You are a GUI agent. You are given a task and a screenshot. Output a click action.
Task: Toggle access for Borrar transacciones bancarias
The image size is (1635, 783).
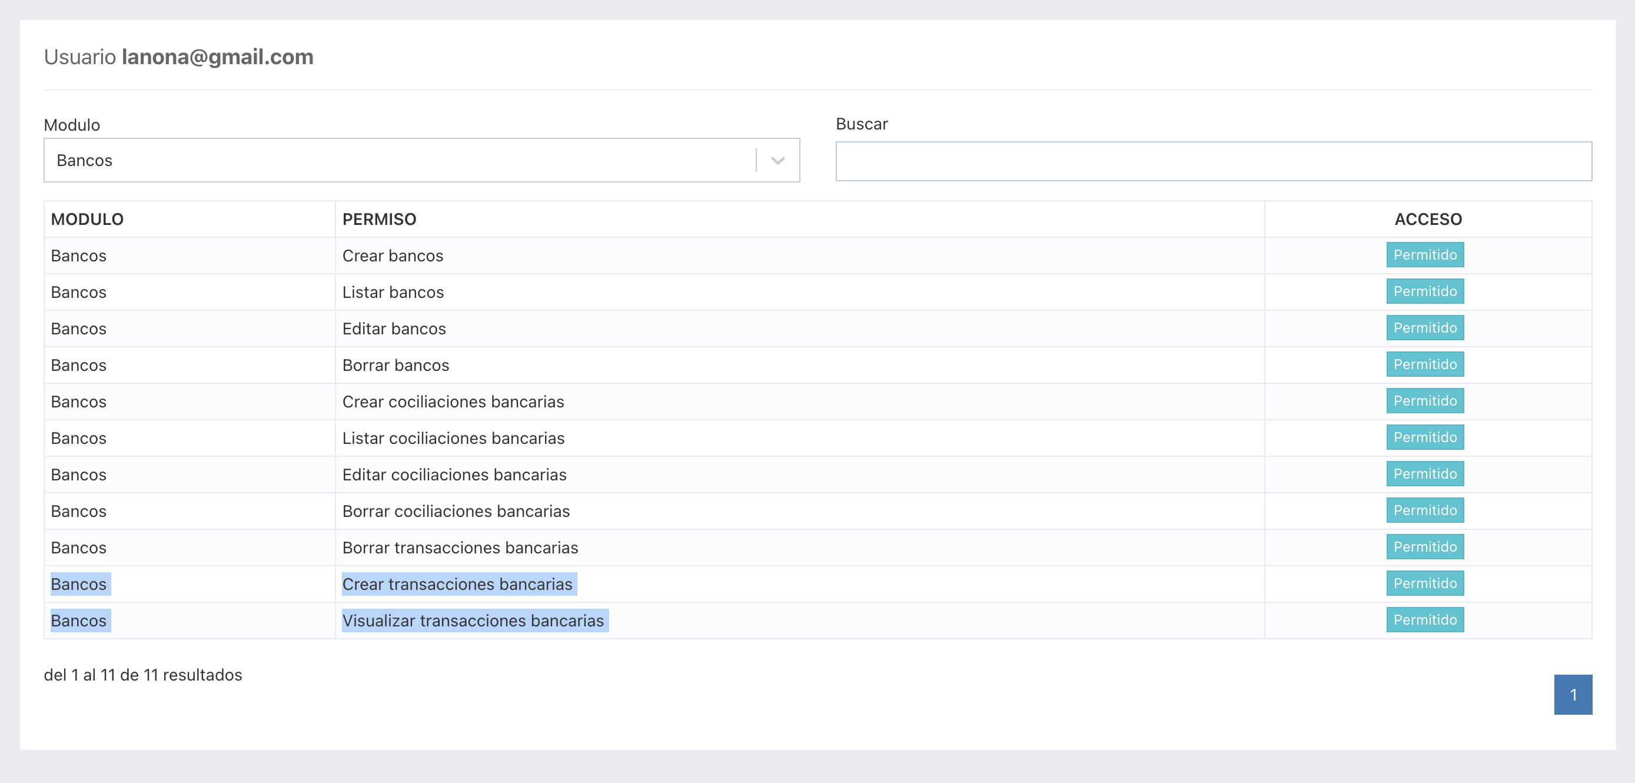1425,548
